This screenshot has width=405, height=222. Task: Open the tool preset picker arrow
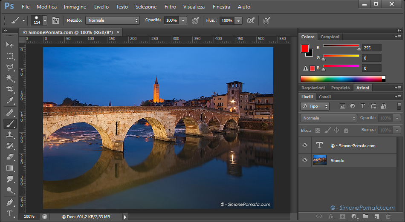[x=23, y=20]
